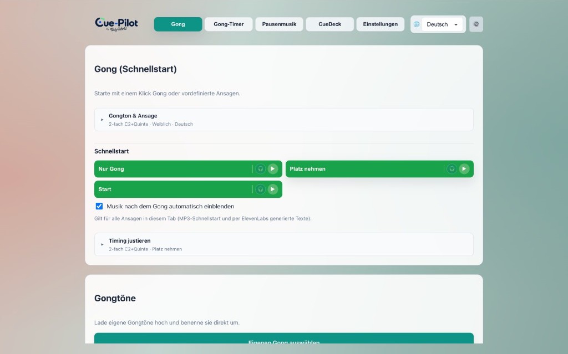The image size is (568, 354).
Task: Click the Eigenen Gong auswählen button
Action: pos(283,338)
